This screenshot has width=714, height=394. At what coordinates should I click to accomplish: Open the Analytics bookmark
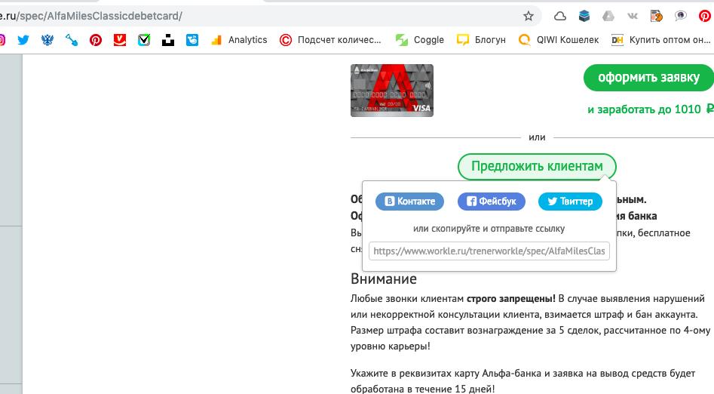click(240, 40)
